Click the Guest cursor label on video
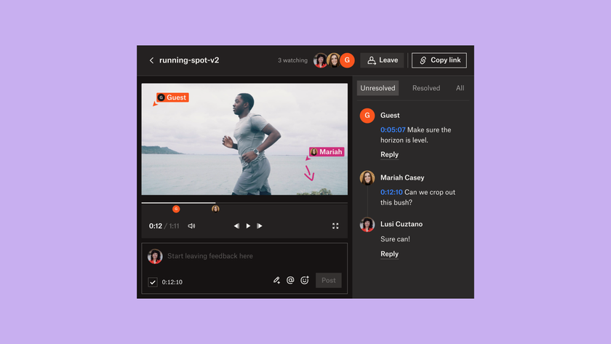Screen dimensions: 611x344 [172, 97]
